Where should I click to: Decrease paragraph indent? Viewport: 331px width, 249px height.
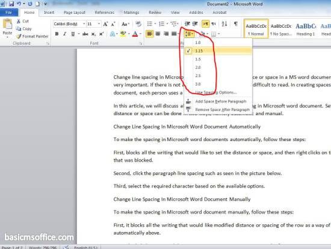(x=187, y=24)
